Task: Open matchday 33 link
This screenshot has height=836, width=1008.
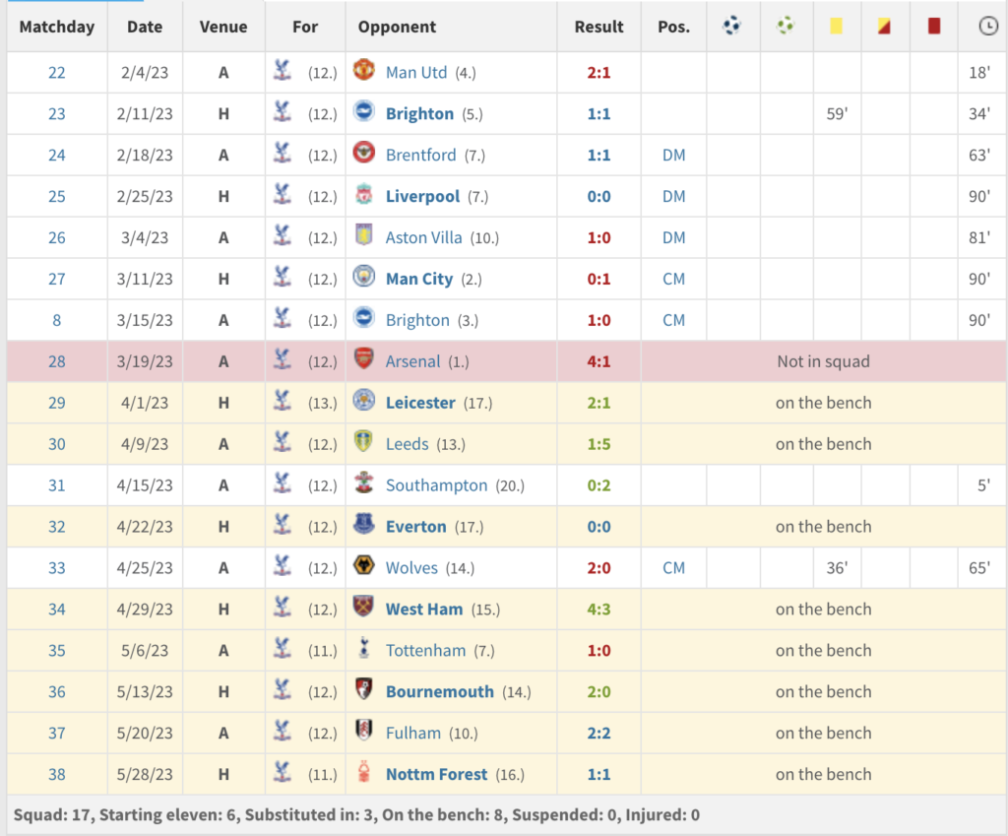Action: point(56,568)
